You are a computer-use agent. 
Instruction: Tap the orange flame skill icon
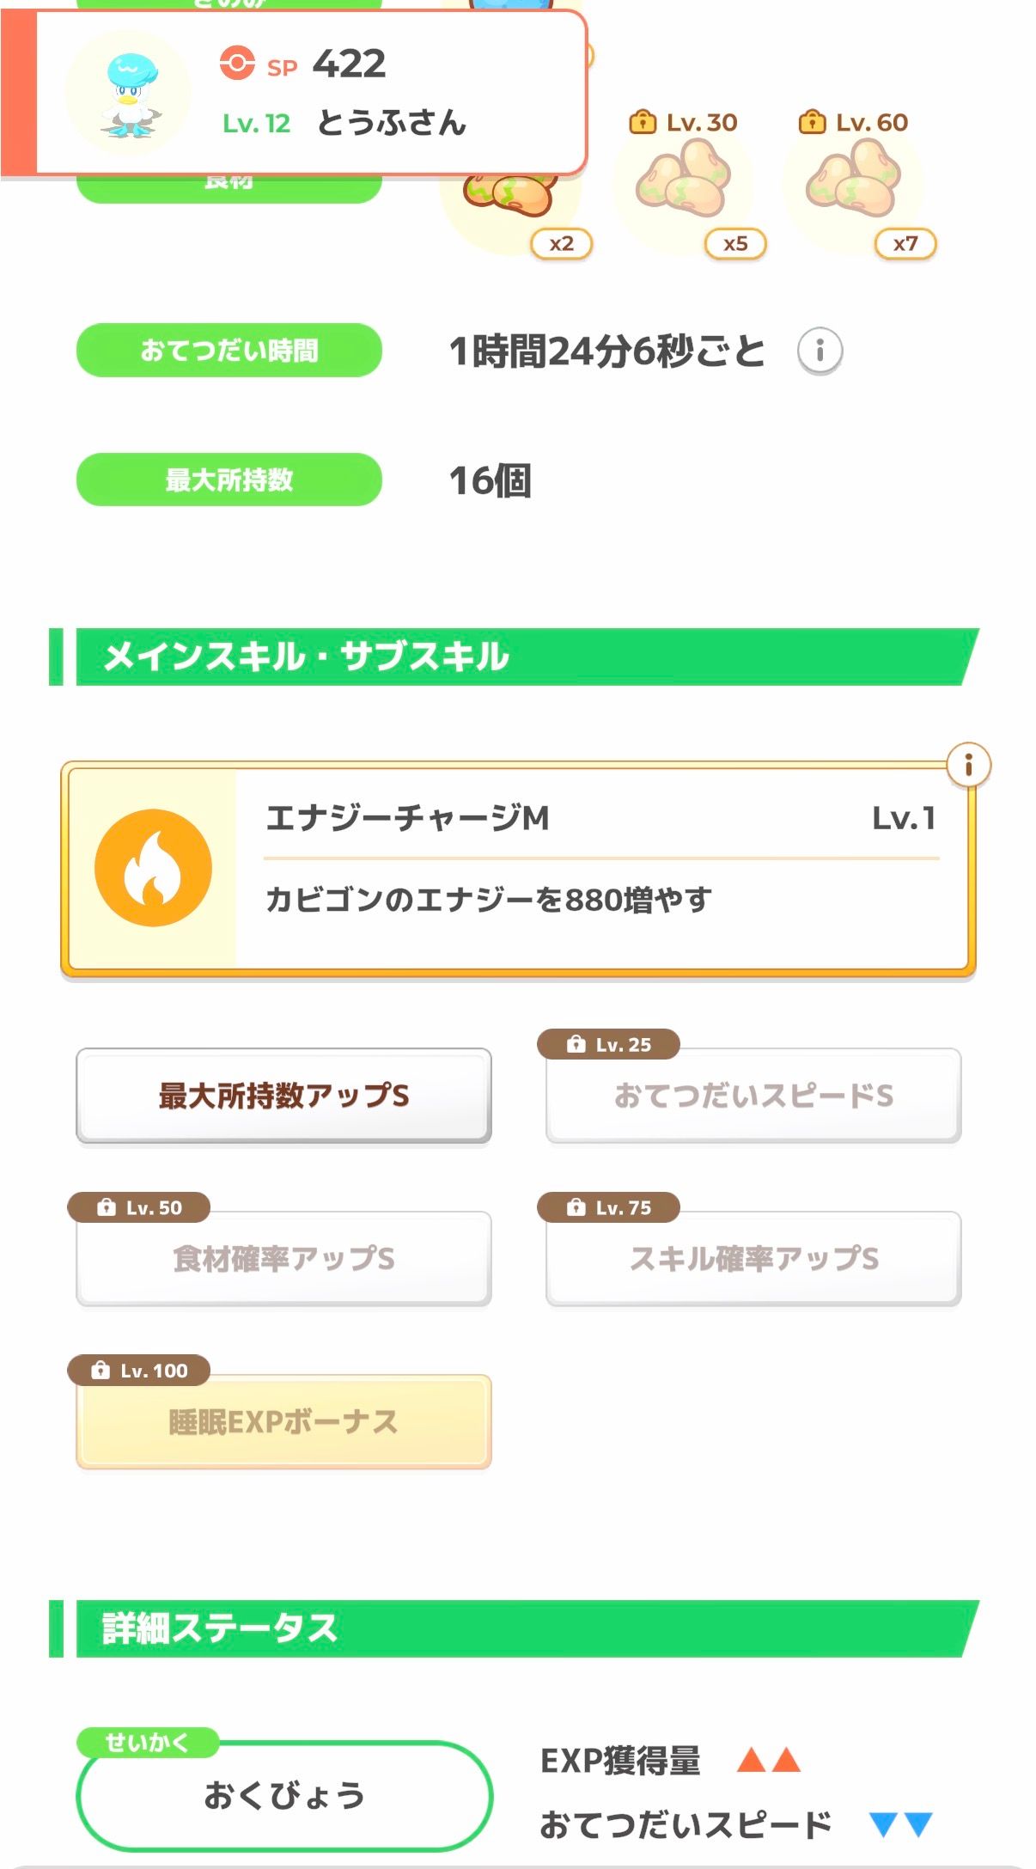pyautogui.click(x=153, y=867)
